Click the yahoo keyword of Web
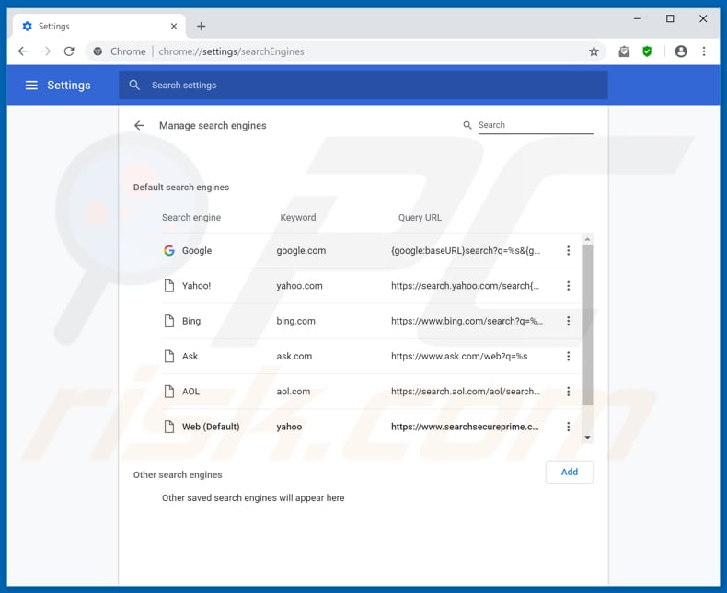727x593 pixels. coord(289,427)
